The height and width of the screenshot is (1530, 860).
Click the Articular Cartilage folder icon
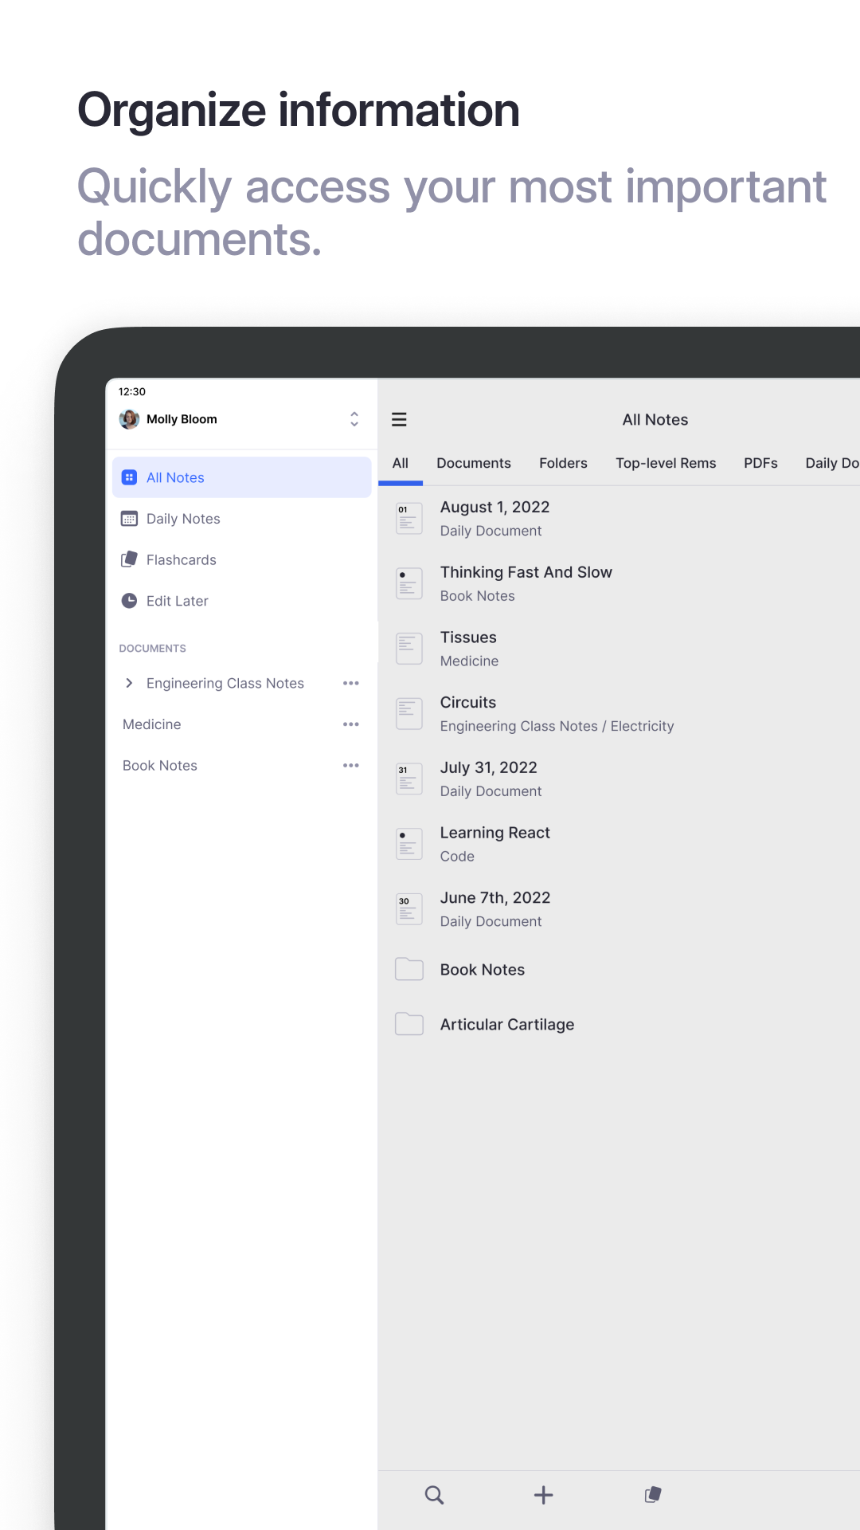pyautogui.click(x=409, y=1024)
